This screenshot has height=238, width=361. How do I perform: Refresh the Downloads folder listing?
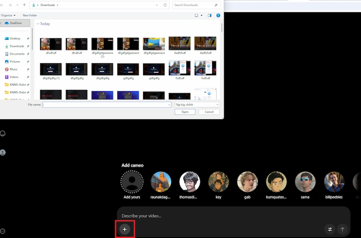165,5
